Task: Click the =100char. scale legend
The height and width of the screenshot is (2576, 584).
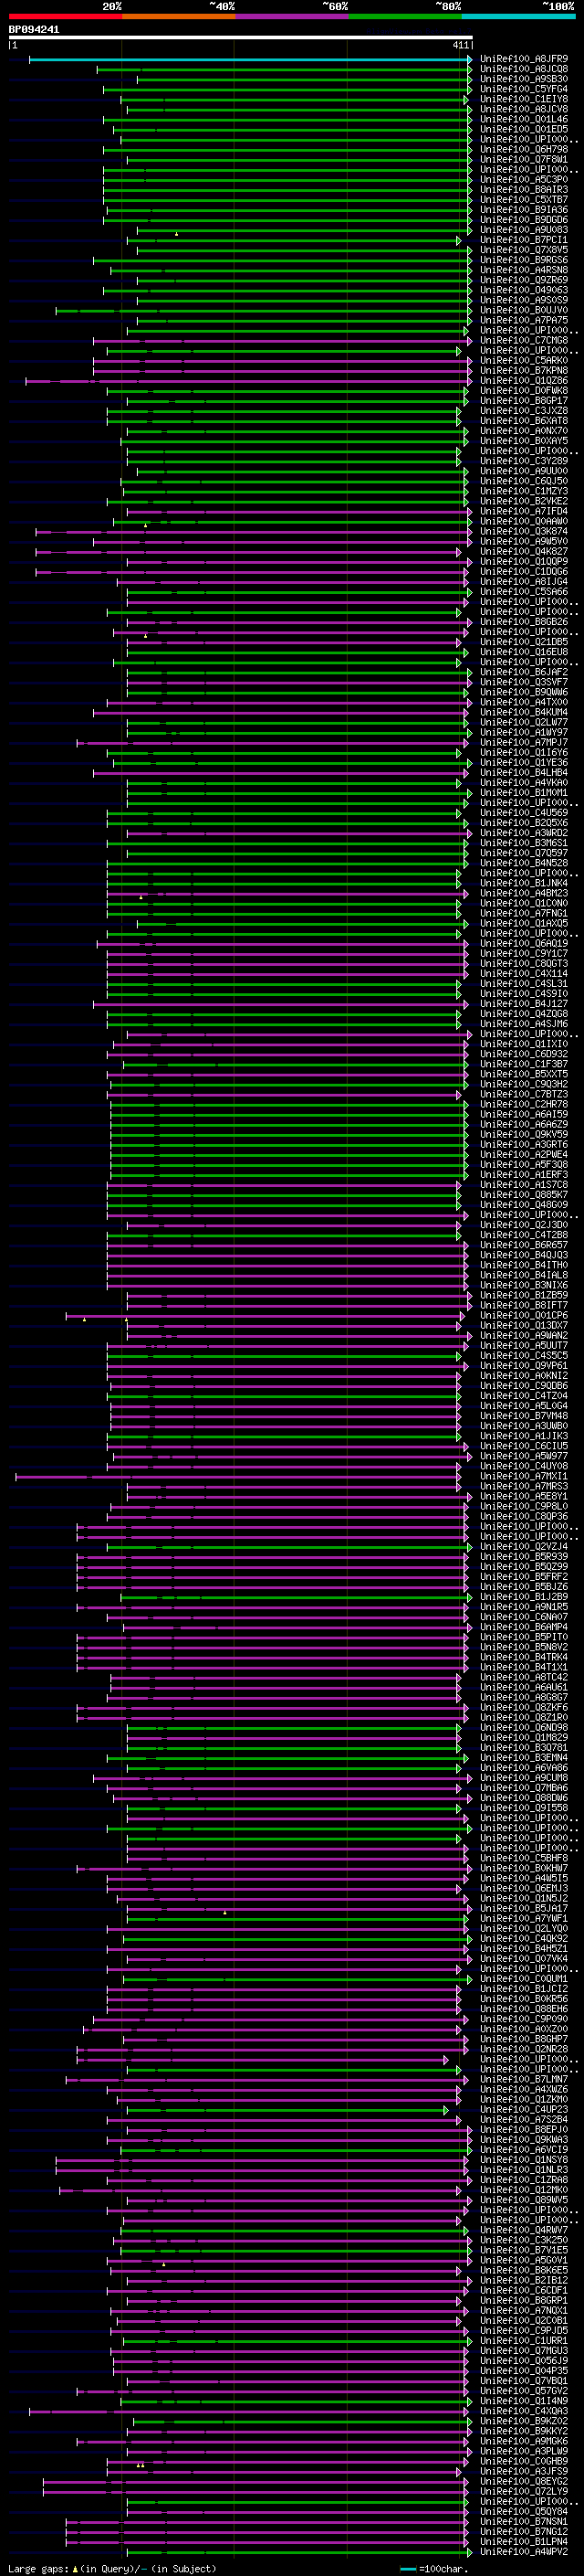Action: pyautogui.click(x=434, y=2568)
